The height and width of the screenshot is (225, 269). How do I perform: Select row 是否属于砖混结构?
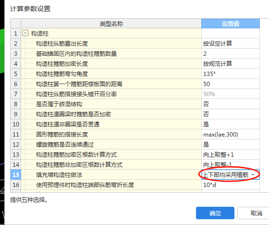(x=111, y=104)
